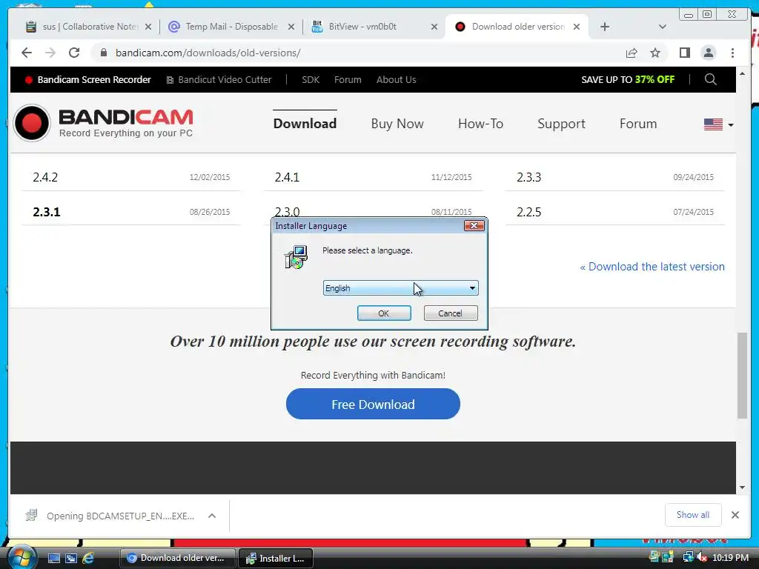Open the Chrome profile avatar
This screenshot has width=759, height=569.
tap(708, 53)
